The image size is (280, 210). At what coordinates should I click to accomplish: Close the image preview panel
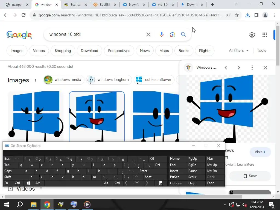click(x=265, y=68)
